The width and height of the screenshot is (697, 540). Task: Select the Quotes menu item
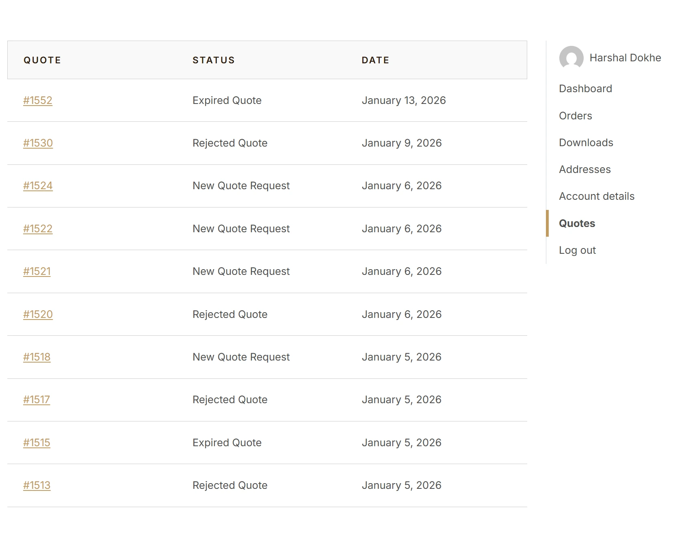point(577,223)
